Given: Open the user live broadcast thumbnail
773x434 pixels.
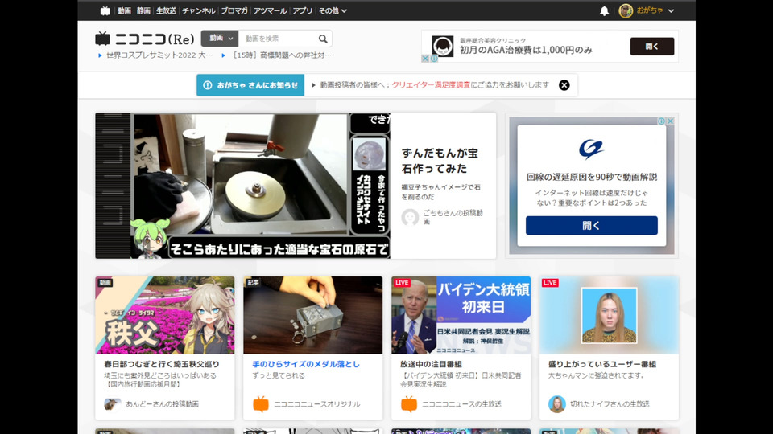Looking at the screenshot, I should click(609, 315).
